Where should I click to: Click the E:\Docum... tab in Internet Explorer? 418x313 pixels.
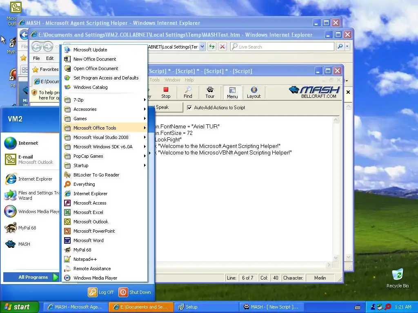[x=47, y=82]
